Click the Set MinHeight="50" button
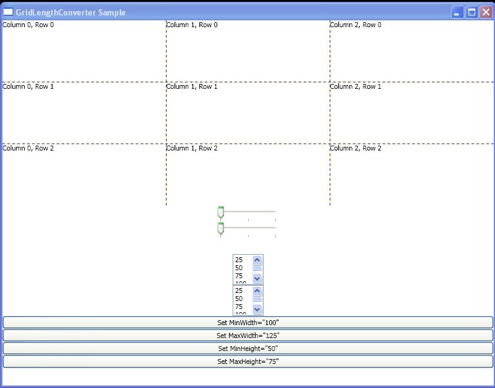Image resolution: width=495 pixels, height=388 pixels. 248,349
